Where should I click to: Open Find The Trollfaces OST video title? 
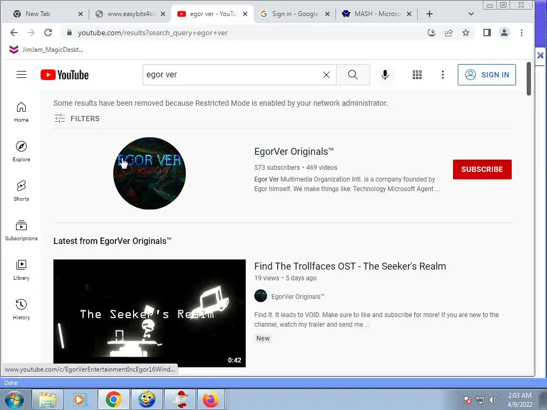[x=350, y=266]
